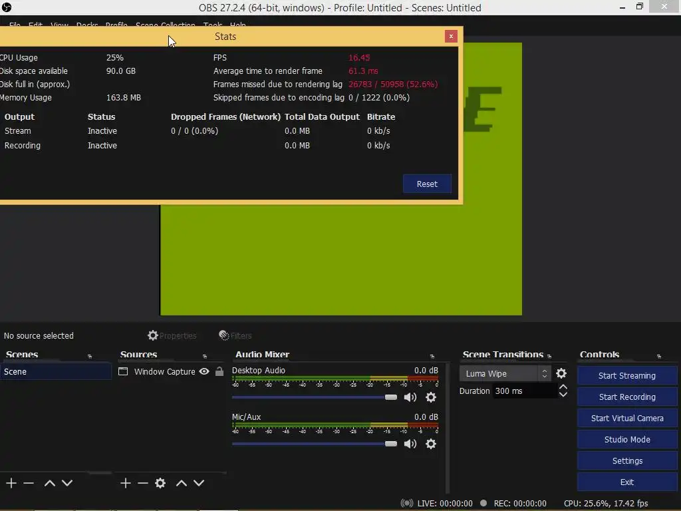The height and width of the screenshot is (511, 681).
Task: Increase transition duration
Action: (x=563, y=387)
